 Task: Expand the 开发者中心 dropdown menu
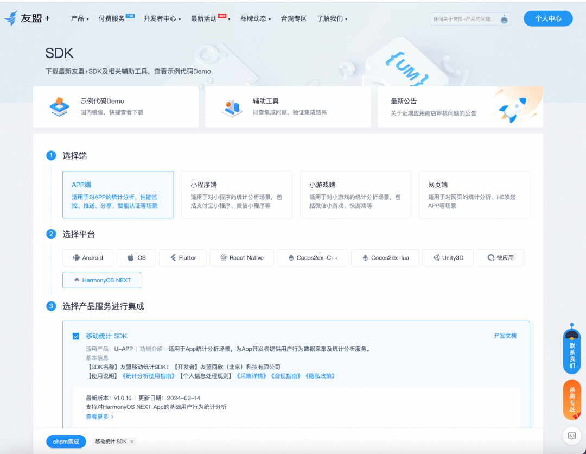pos(162,18)
